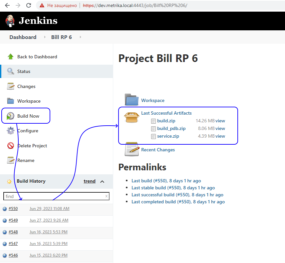
Task: Open build #546 link
Action: (13, 255)
